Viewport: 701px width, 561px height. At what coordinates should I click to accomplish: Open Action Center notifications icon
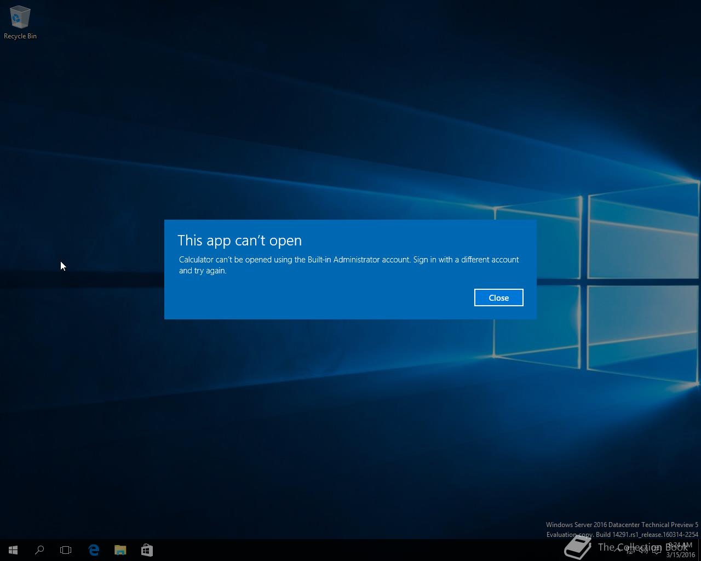pyautogui.click(x=657, y=550)
